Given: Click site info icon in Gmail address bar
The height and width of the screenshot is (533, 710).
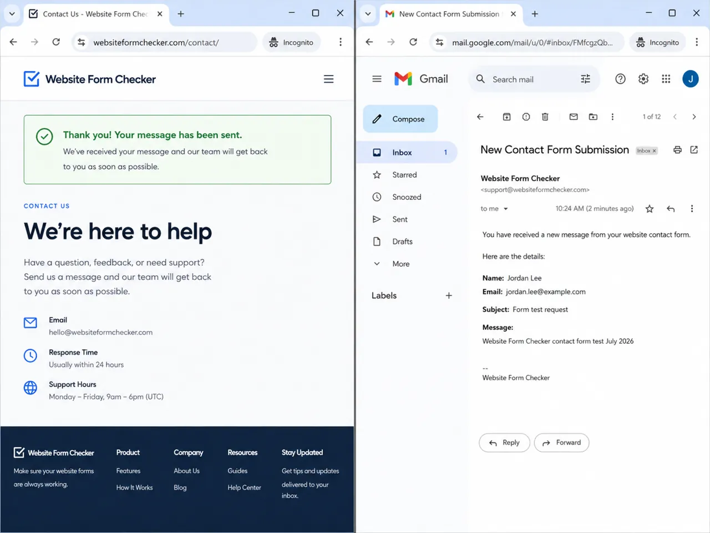Looking at the screenshot, I should coord(439,42).
